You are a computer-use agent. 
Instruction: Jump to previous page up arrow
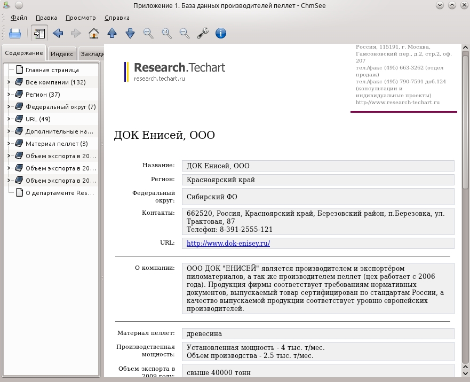coord(112,33)
